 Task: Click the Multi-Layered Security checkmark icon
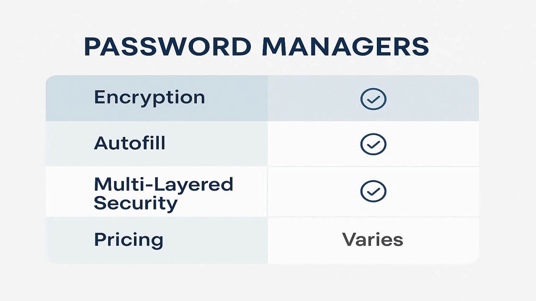coord(373,191)
